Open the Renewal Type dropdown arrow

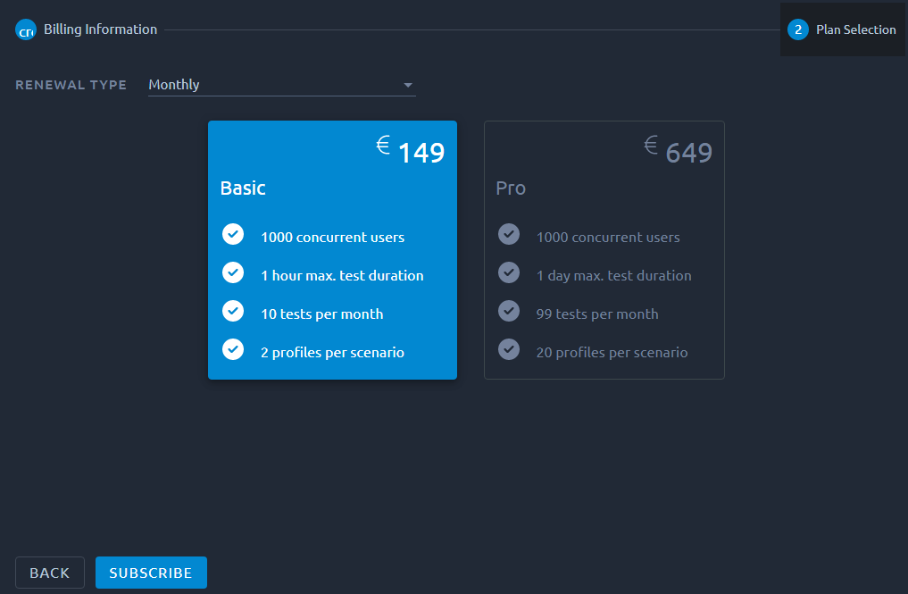408,85
